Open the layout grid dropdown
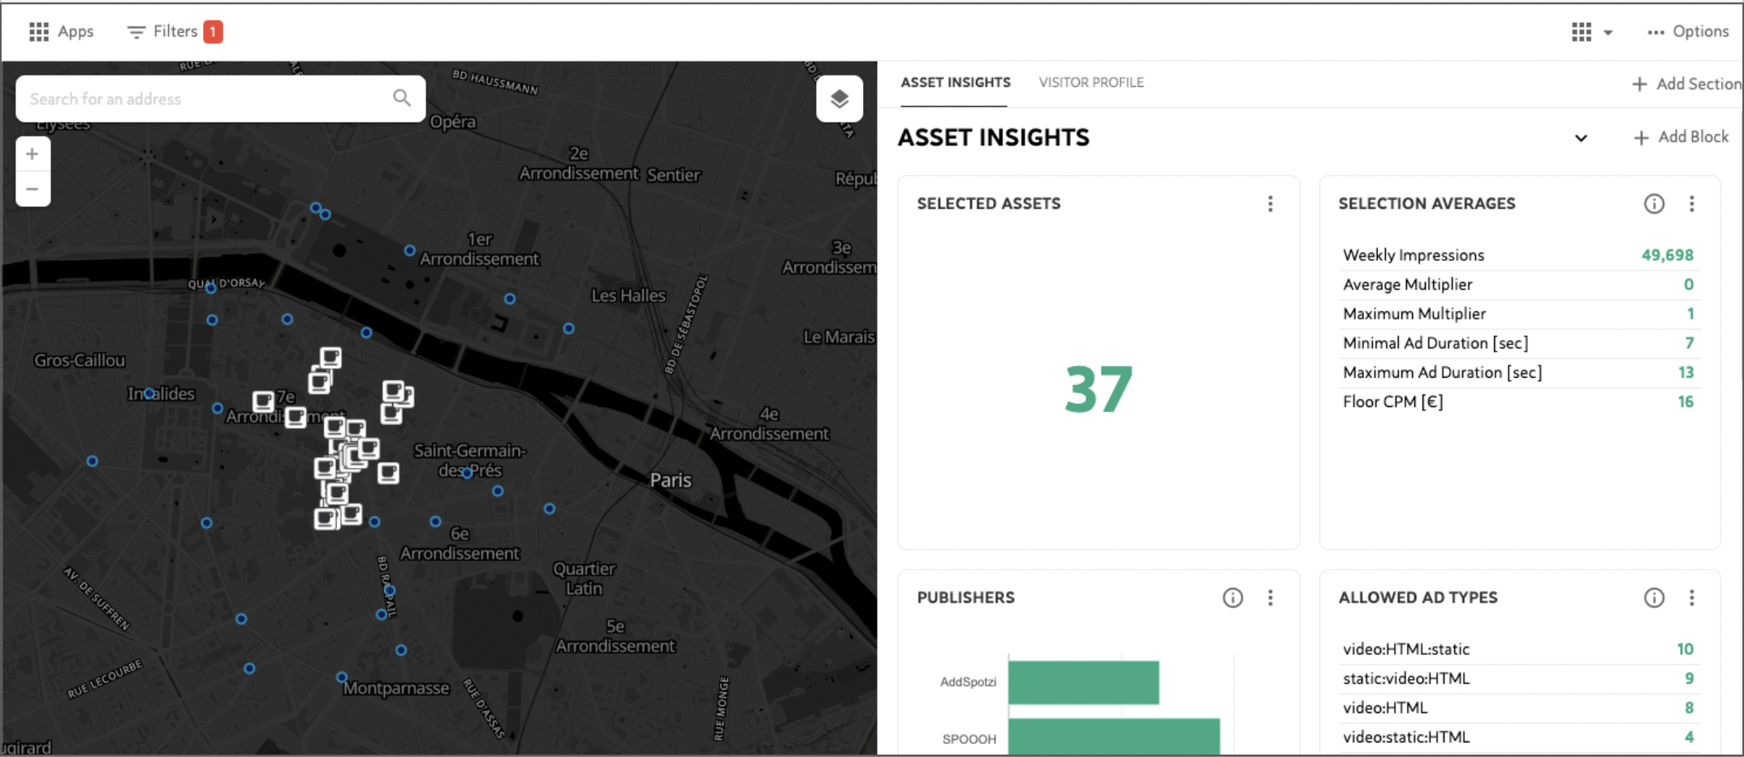The width and height of the screenshot is (1744, 757). (1591, 32)
